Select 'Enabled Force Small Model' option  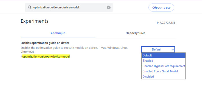[164, 71]
